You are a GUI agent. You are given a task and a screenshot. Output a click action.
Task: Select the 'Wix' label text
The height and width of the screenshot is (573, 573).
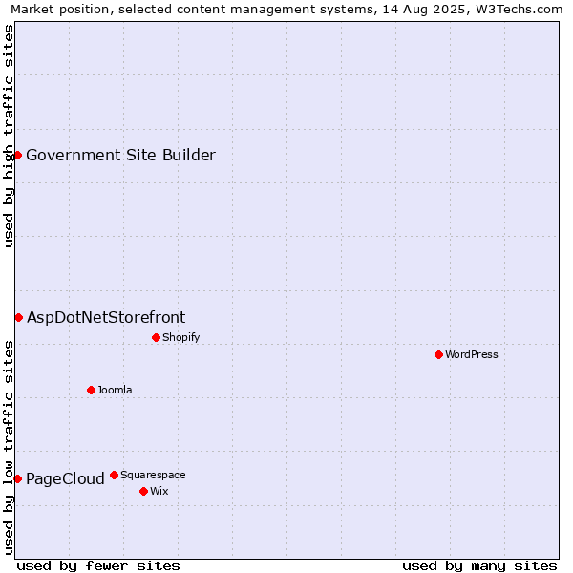[159, 491]
